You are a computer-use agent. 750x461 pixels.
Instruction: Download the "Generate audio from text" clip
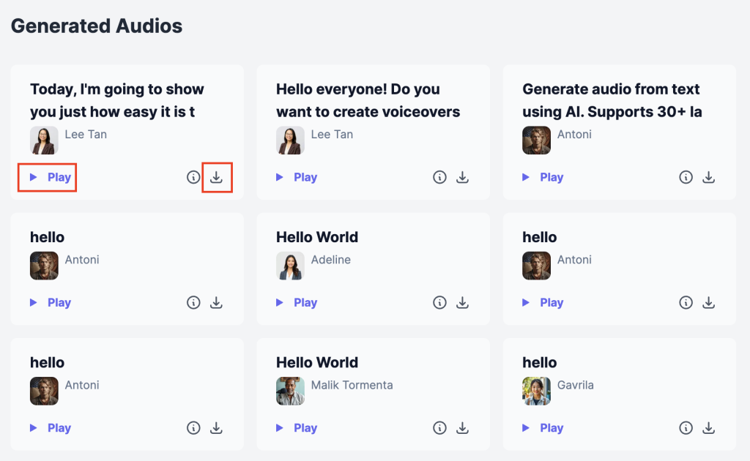point(708,177)
